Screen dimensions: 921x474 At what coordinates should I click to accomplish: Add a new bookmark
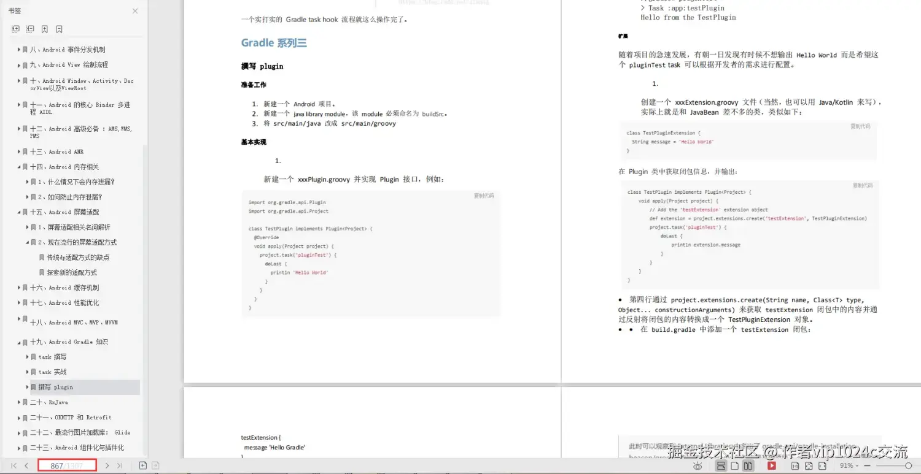click(x=44, y=29)
